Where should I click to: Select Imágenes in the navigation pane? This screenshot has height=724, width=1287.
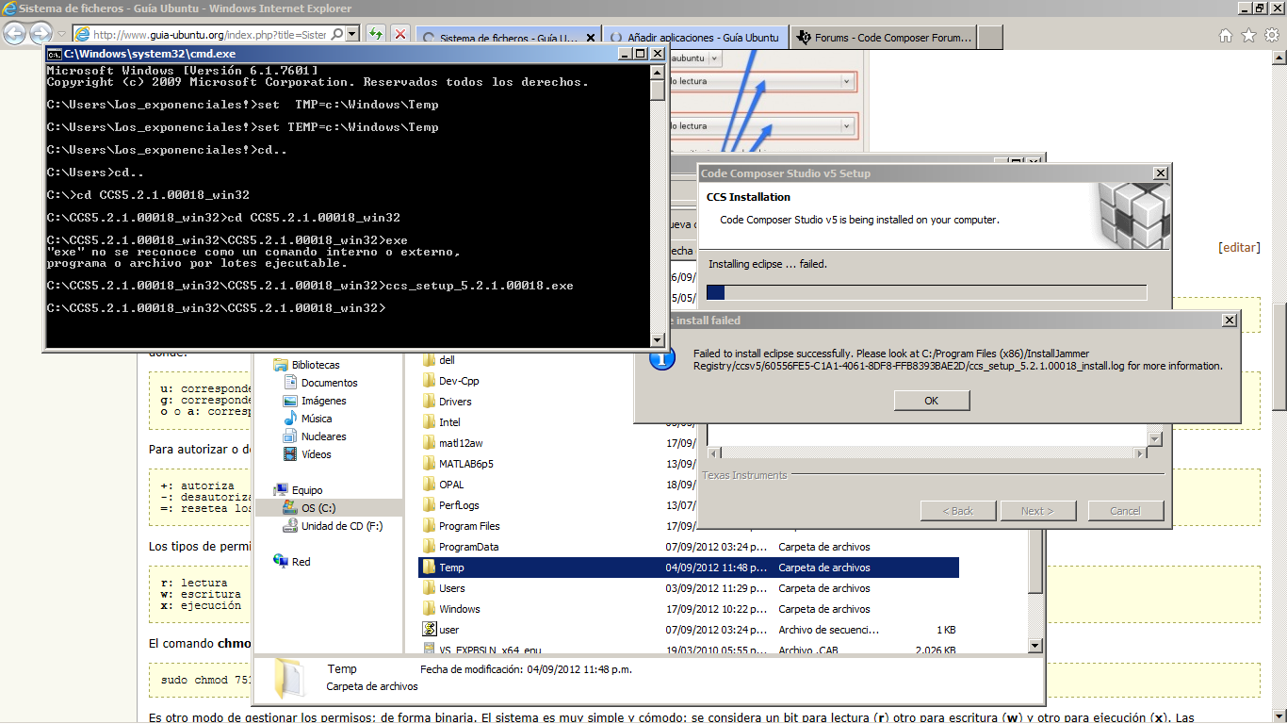click(x=323, y=401)
